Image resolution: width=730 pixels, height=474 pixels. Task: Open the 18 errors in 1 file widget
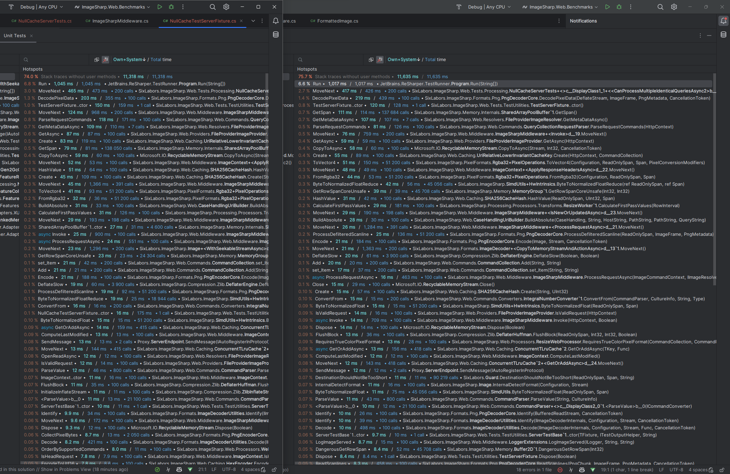pyautogui.click(x=533, y=470)
